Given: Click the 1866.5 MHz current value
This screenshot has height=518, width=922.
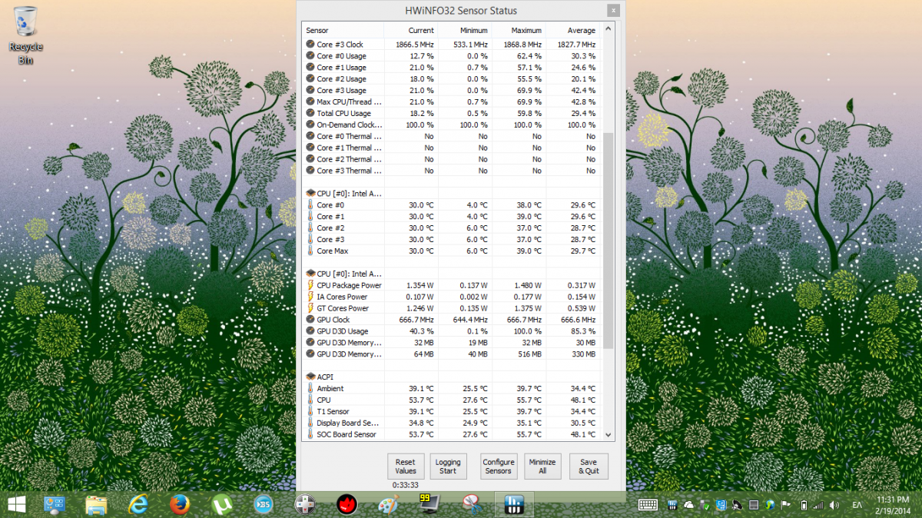Looking at the screenshot, I should 415,45.
